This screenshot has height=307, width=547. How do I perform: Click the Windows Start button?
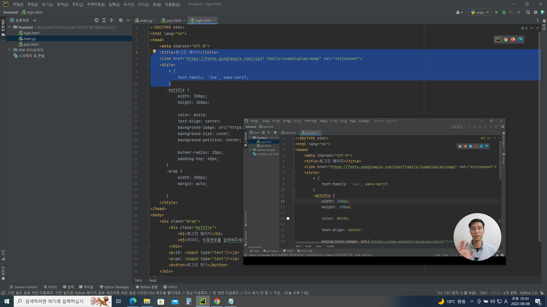coord(7,301)
